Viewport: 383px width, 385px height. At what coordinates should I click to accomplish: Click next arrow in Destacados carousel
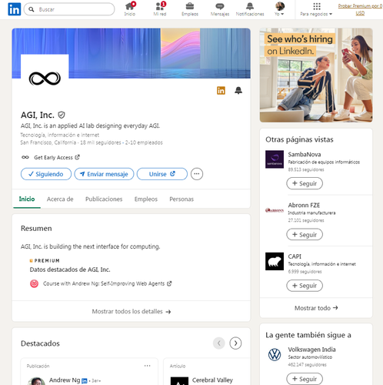click(x=235, y=343)
